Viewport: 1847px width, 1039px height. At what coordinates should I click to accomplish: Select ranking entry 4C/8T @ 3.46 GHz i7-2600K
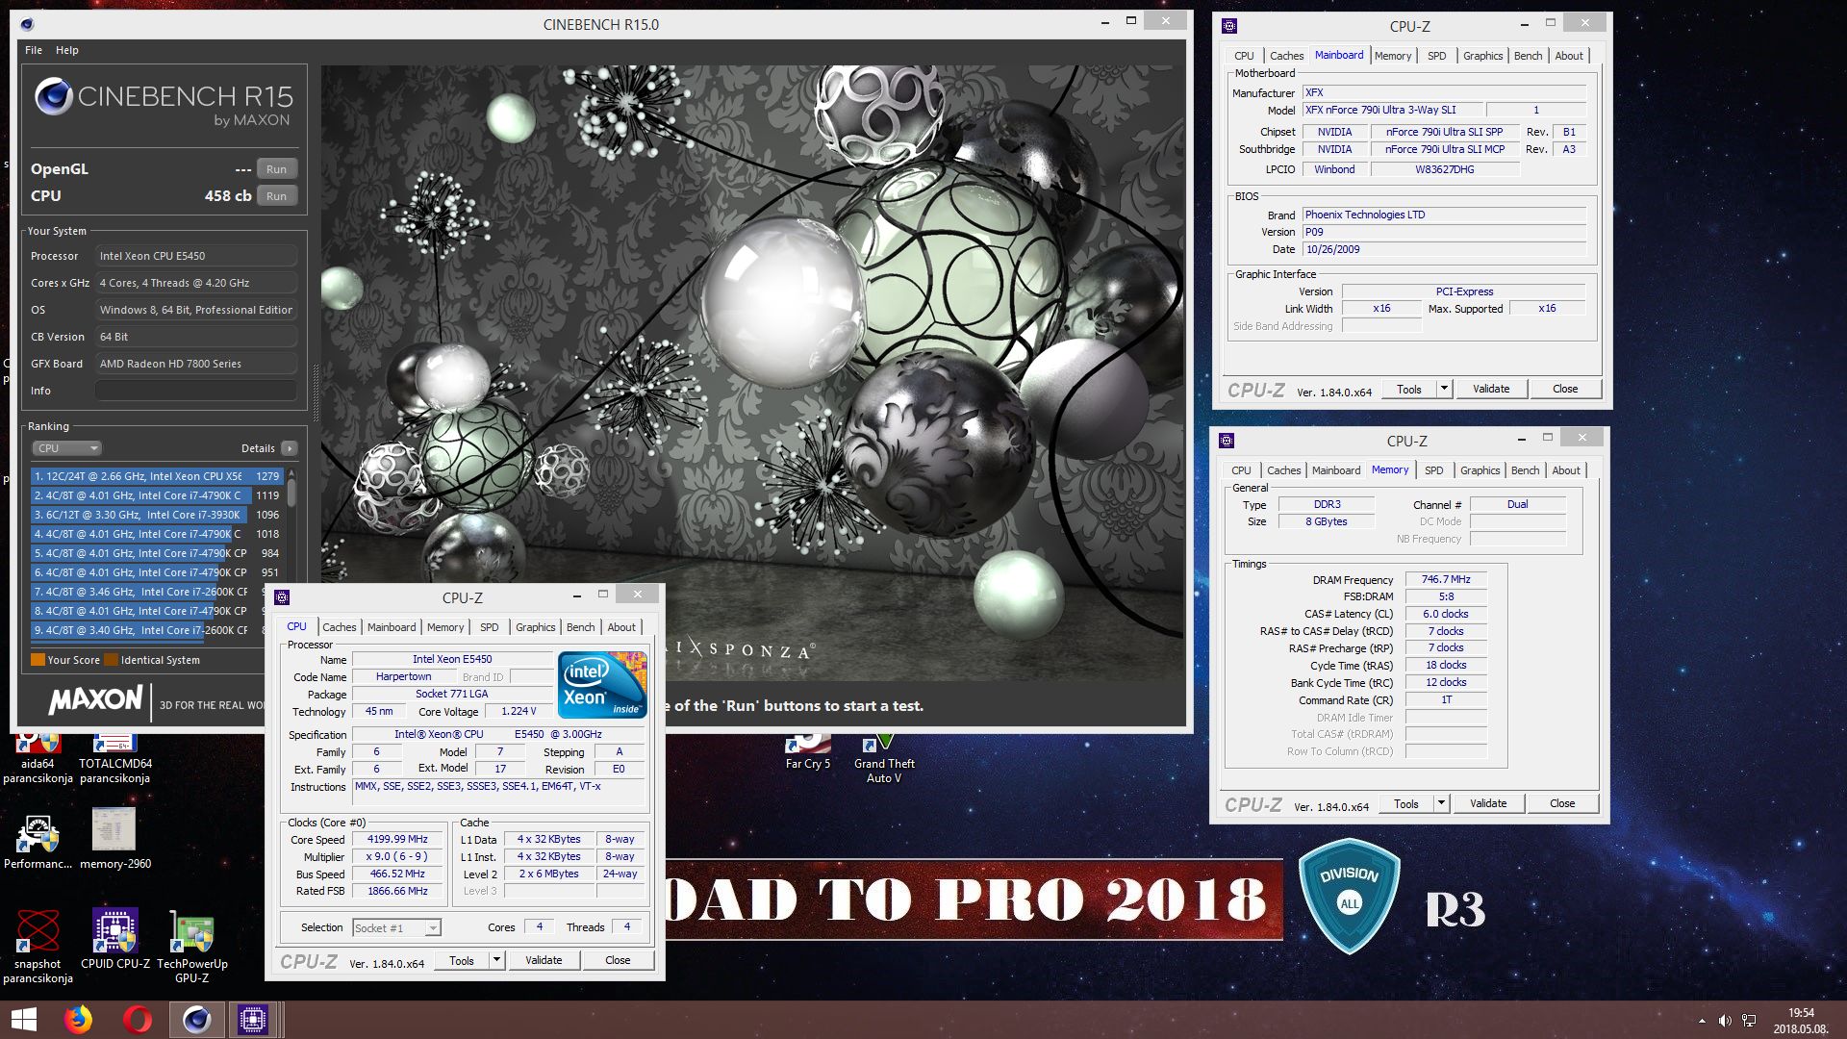[x=157, y=592]
